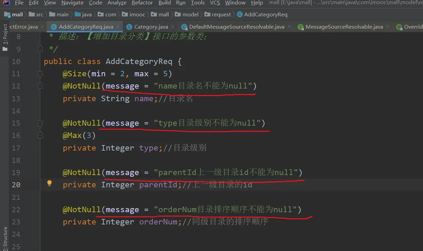Screen dimensions: 423x251
Task: Switch to the Category.java tab
Action: point(151,27)
